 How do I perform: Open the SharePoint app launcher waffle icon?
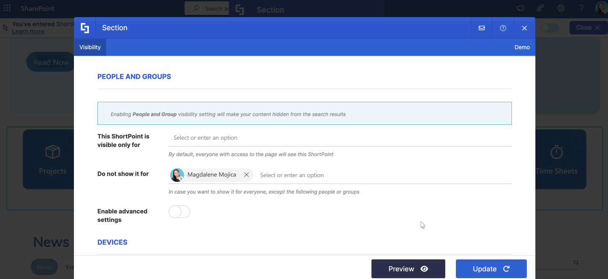click(x=7, y=8)
